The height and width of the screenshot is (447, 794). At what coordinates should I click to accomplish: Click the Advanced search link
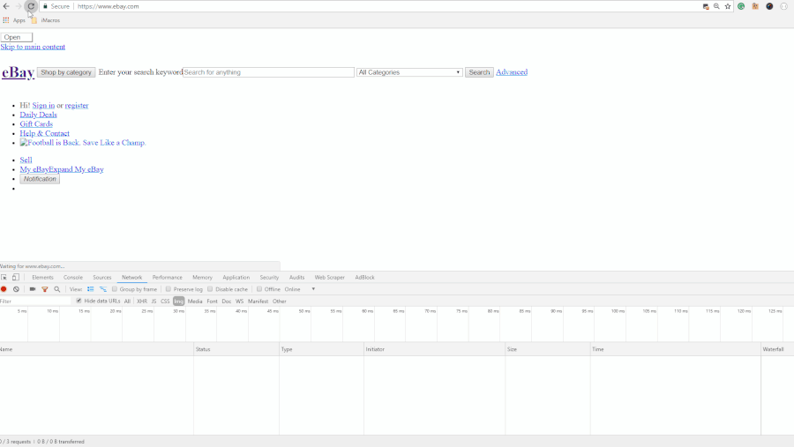click(512, 72)
